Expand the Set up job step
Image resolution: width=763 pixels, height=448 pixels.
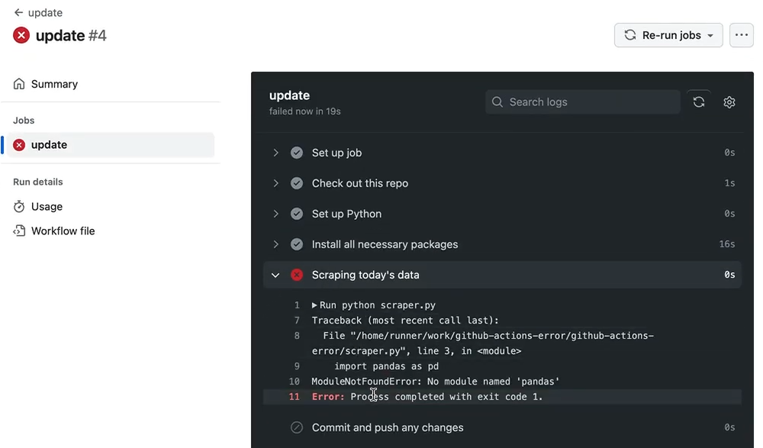[275, 153]
